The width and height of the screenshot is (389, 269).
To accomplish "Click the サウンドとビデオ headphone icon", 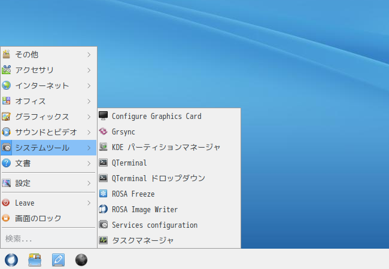I will click(x=6, y=132).
